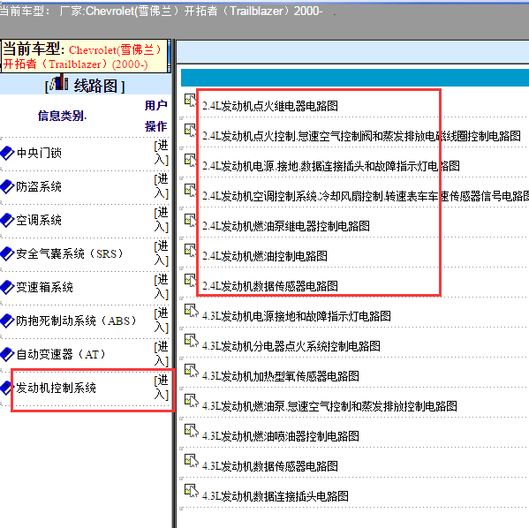Open 4.3L发动机燃油泵怠速空气控制和蒸发排放控制电路图

[329, 406]
